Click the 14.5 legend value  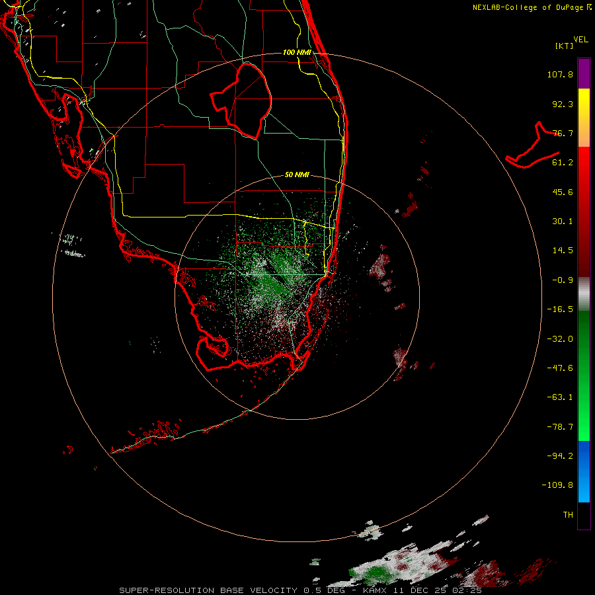point(563,251)
